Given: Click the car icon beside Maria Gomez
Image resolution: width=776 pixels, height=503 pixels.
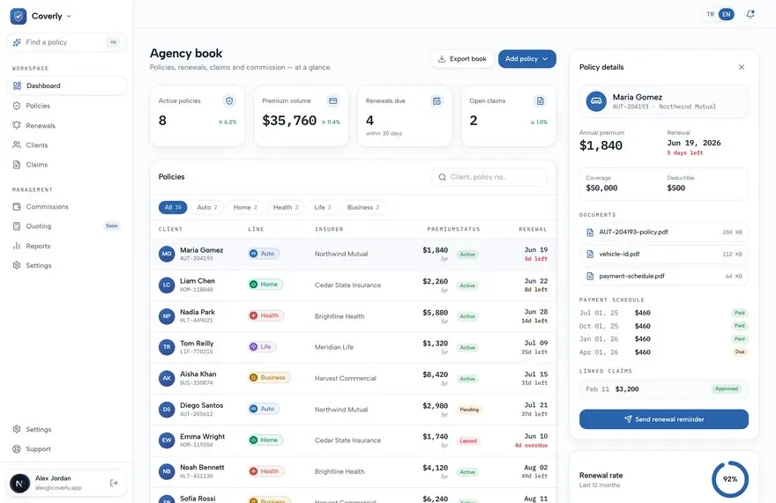Looking at the screenshot, I should (x=596, y=101).
